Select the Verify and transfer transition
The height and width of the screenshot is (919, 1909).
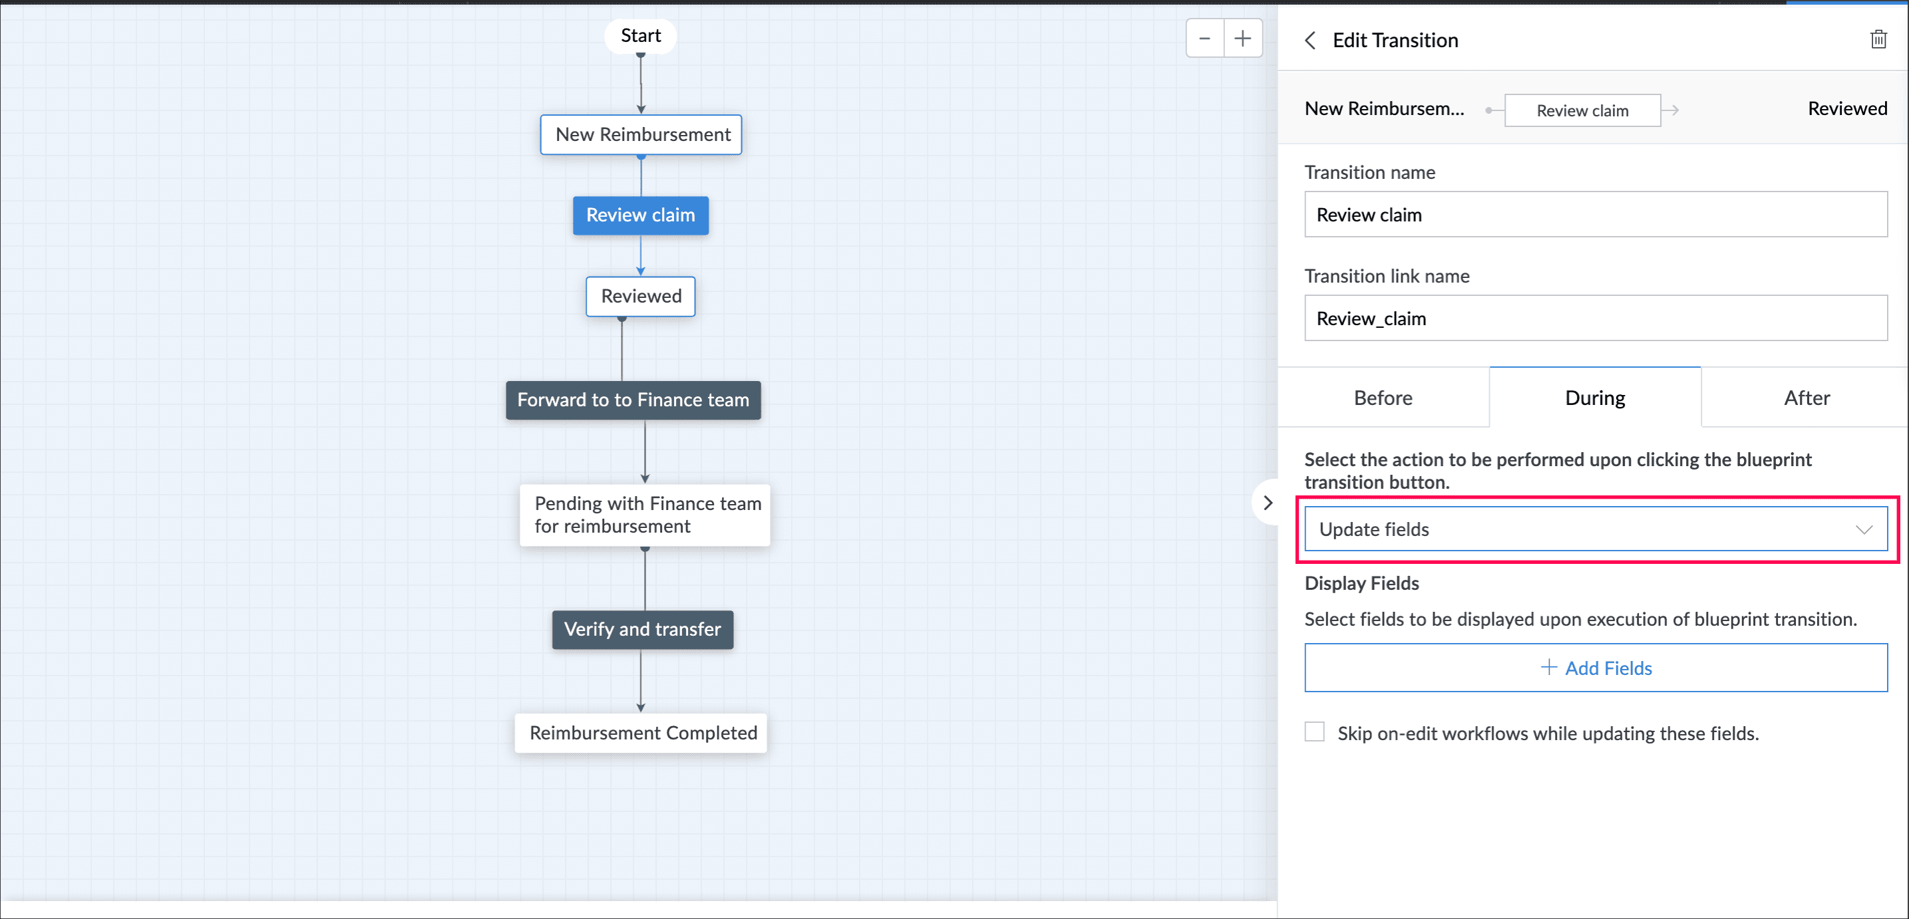coord(642,630)
